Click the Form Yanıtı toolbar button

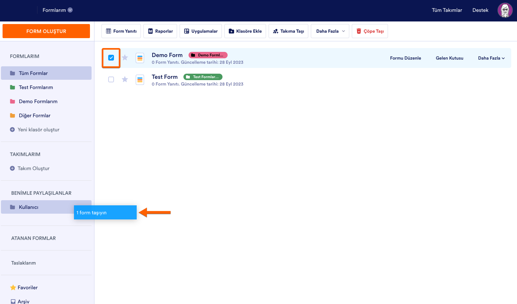(121, 31)
